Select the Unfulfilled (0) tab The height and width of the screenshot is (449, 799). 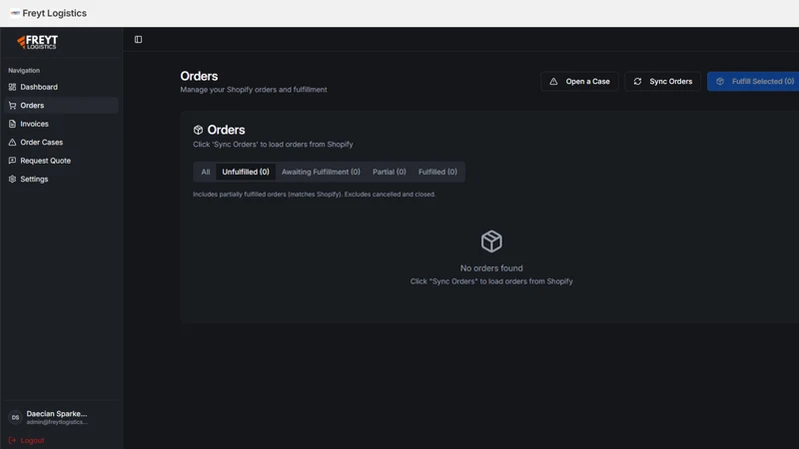click(x=246, y=172)
